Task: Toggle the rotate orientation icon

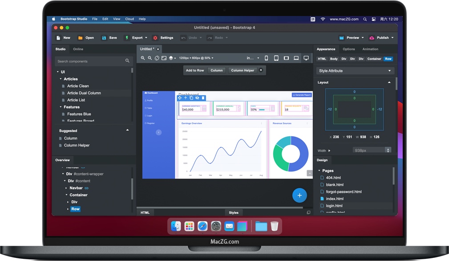Action: coord(157,58)
